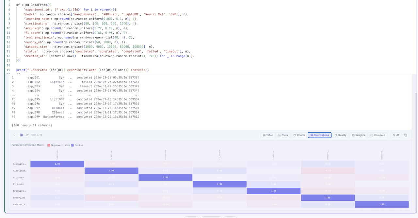Click the Positive legend color swatch
Screen dimensions: 418x218
click(x=72, y=145)
